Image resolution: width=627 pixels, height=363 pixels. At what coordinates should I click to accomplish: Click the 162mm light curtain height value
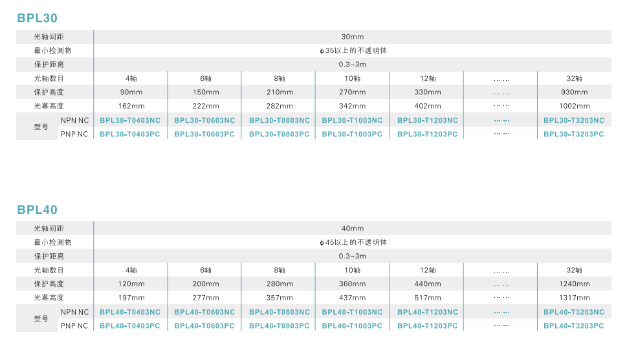pos(131,106)
